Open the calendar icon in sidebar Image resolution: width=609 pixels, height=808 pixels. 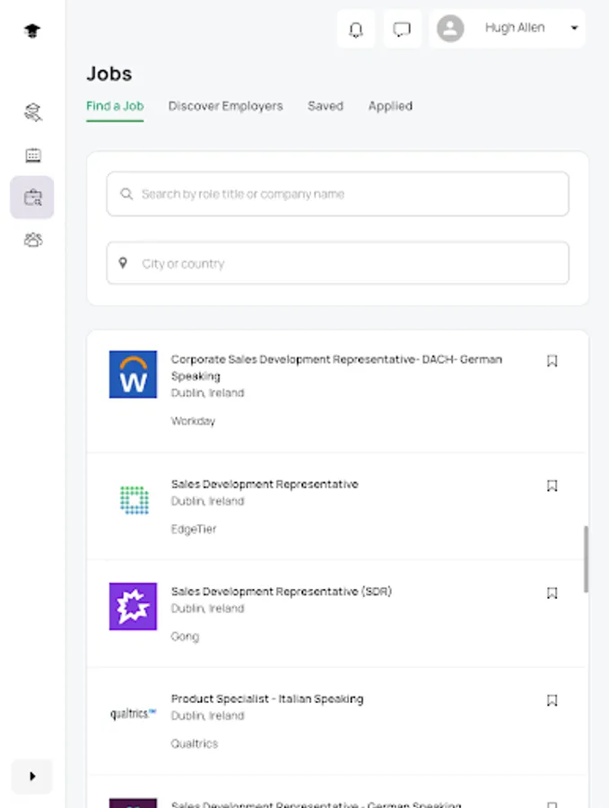click(x=33, y=155)
